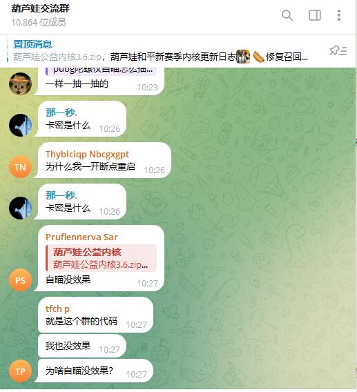Click the sender name Pruflennerva Sar
Screen dimensions: 357x392
pyautogui.click(x=81, y=237)
